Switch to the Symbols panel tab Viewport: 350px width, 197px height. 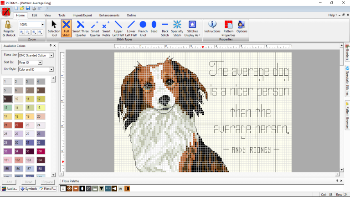pos(29,188)
